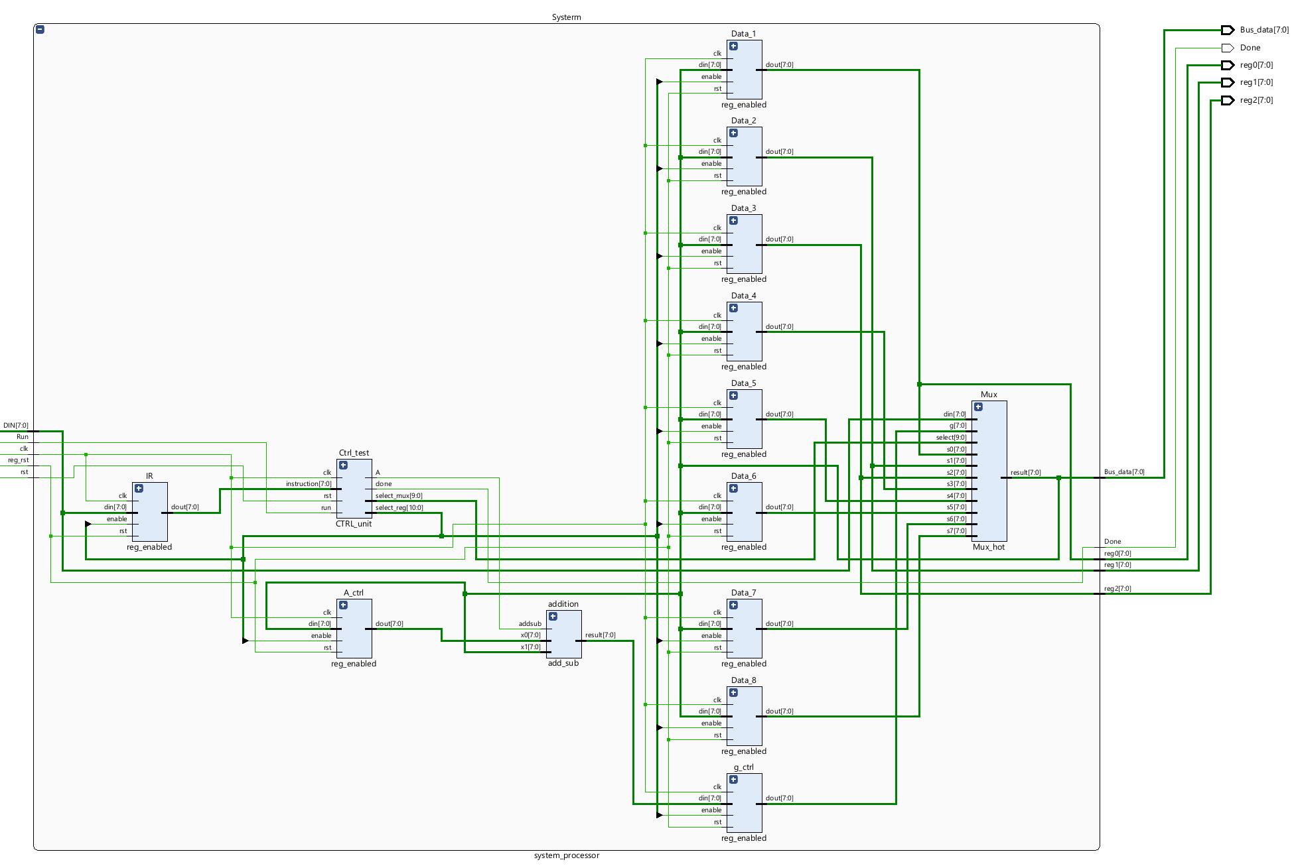The height and width of the screenshot is (868, 1292).
Task: Select the reg2[7:0] output port symbol
Action: pos(1228,100)
